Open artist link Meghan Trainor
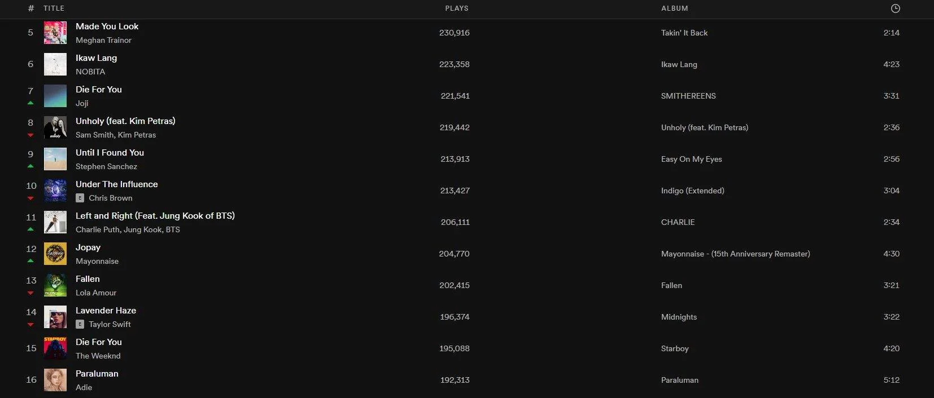 click(103, 40)
